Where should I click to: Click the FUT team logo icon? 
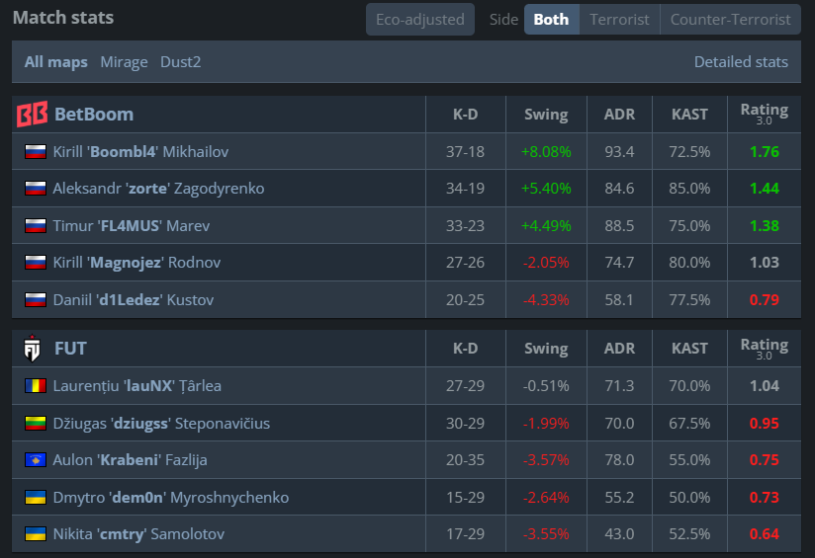tap(33, 349)
